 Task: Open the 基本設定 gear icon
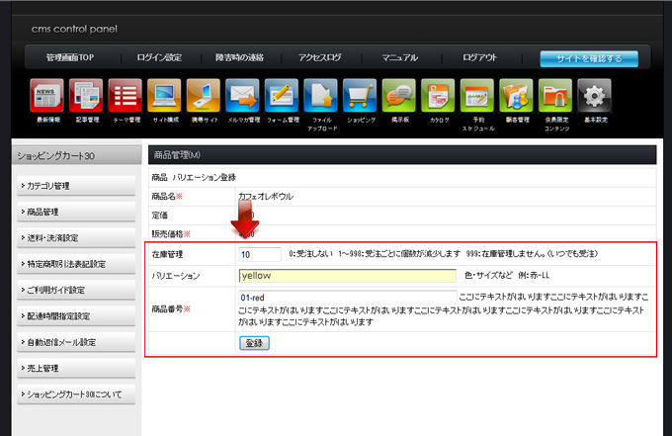pos(593,97)
